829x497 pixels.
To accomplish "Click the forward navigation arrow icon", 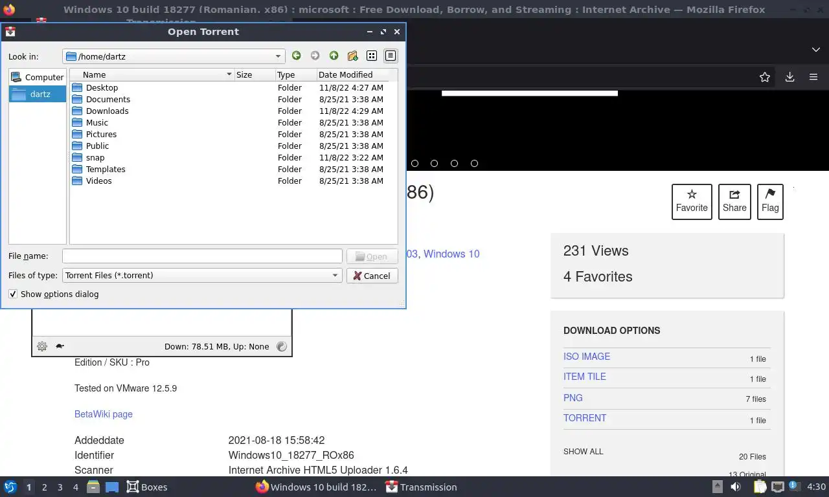I will pyautogui.click(x=315, y=56).
